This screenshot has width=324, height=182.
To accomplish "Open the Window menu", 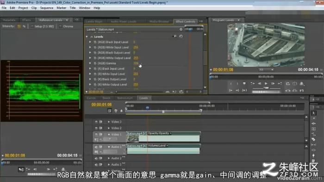I will coord(85,8).
